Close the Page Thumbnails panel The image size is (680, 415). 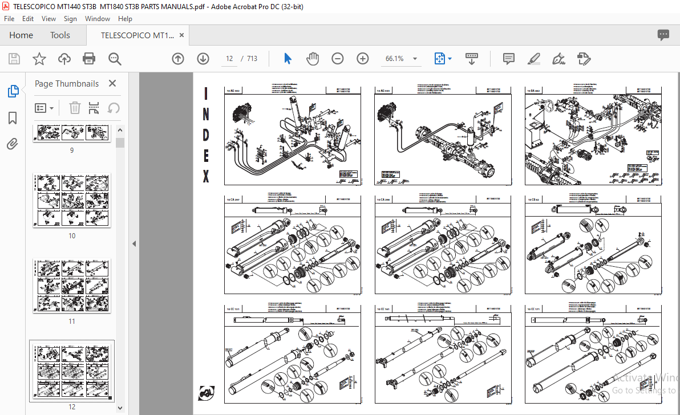pos(112,83)
